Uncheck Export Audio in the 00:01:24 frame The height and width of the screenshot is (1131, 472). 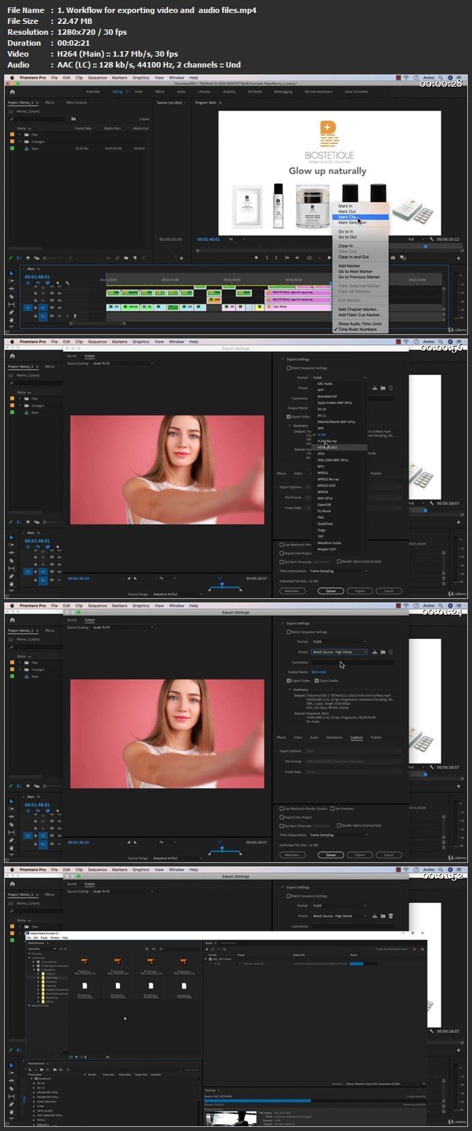pos(316,681)
